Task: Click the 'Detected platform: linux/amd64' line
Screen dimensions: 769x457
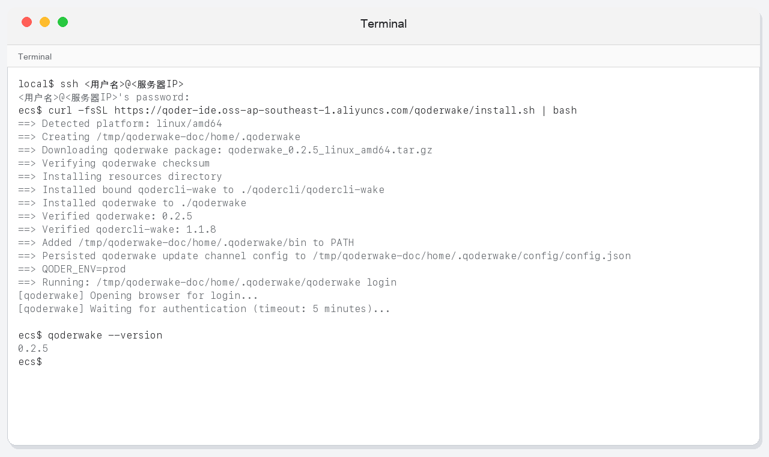Action: pyautogui.click(x=120, y=124)
